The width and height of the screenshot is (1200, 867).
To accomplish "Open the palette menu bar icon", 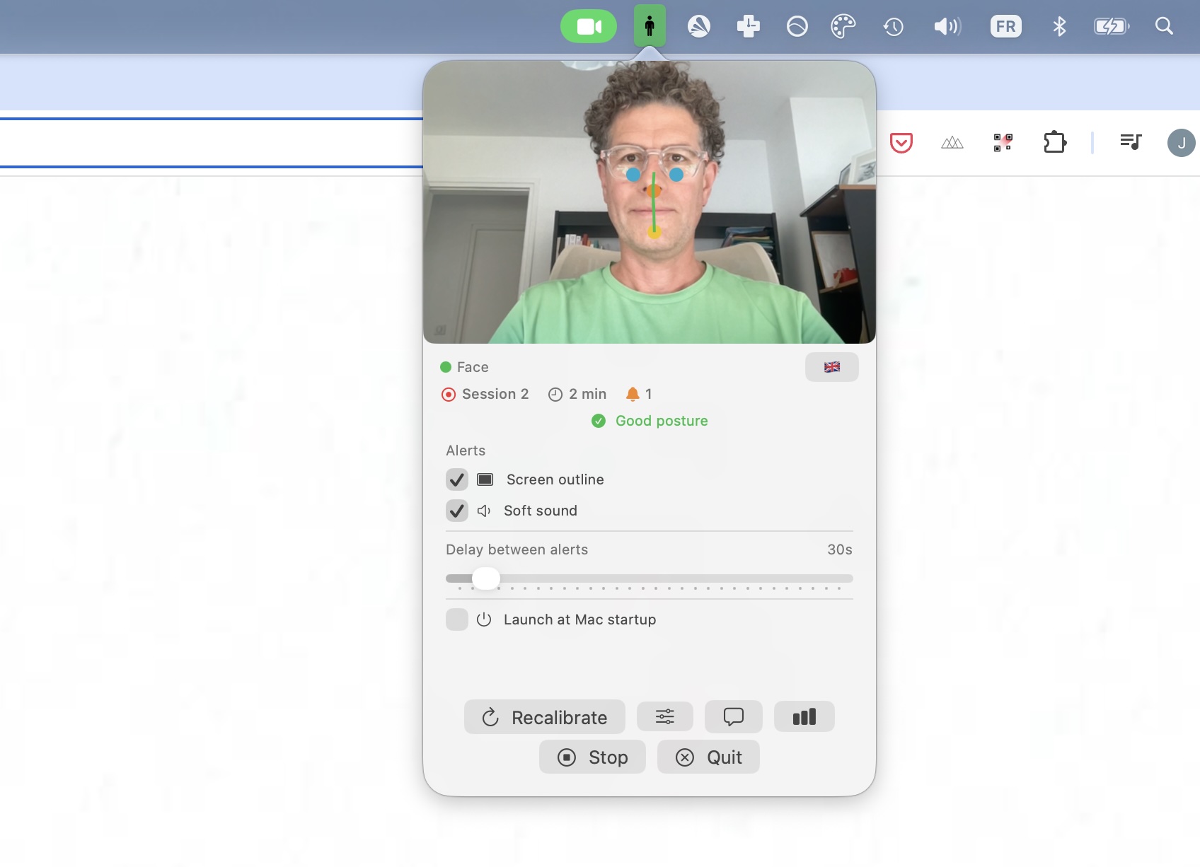I will pos(843,27).
